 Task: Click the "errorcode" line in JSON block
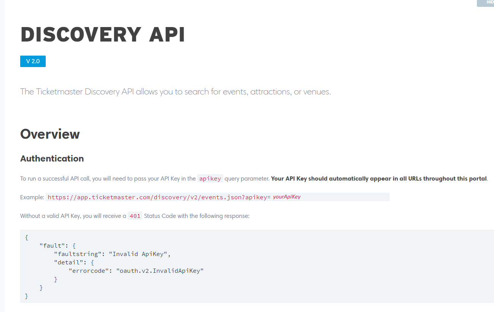(x=136, y=271)
